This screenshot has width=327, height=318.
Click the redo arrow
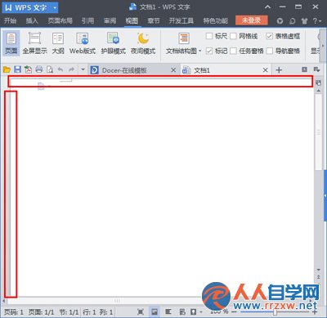(x=71, y=70)
